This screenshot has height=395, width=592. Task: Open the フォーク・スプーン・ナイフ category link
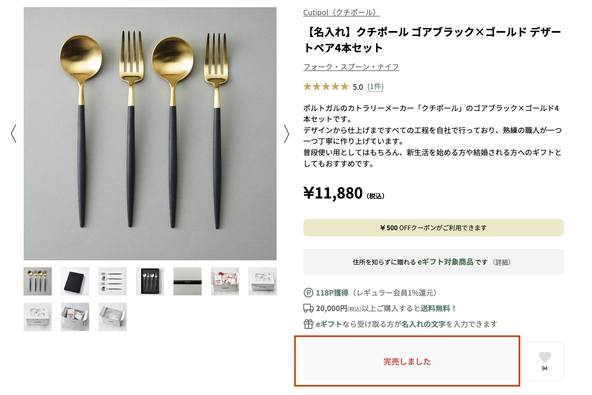pyautogui.click(x=351, y=67)
